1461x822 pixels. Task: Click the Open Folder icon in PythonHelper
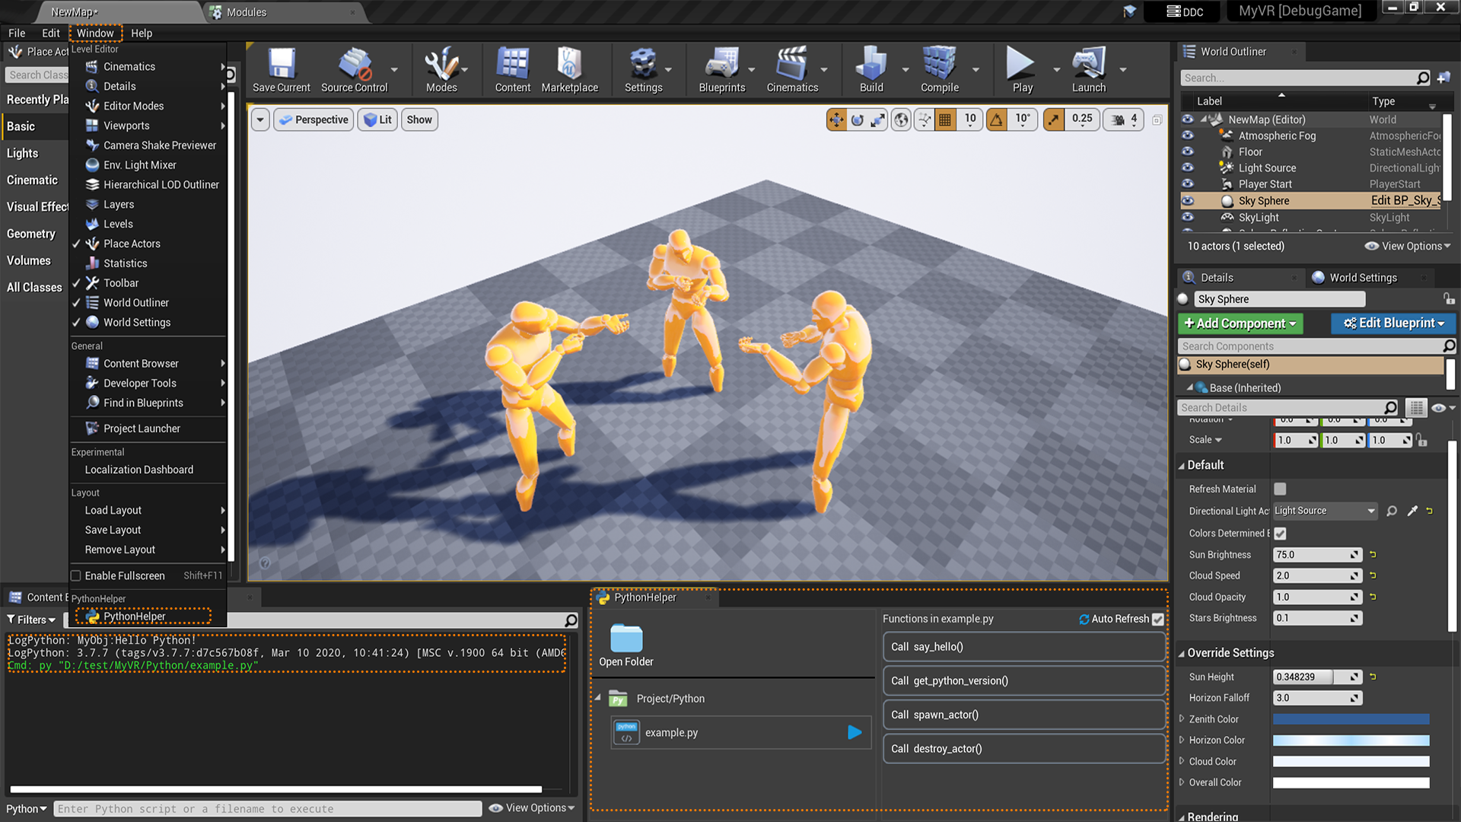click(x=625, y=639)
